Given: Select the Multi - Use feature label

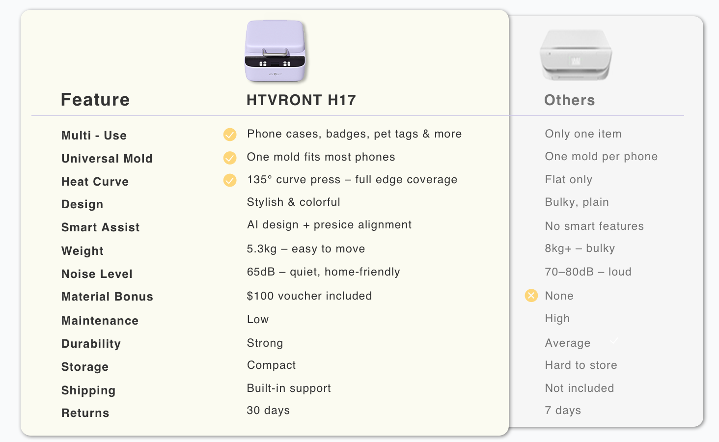Looking at the screenshot, I should pyautogui.click(x=94, y=136).
